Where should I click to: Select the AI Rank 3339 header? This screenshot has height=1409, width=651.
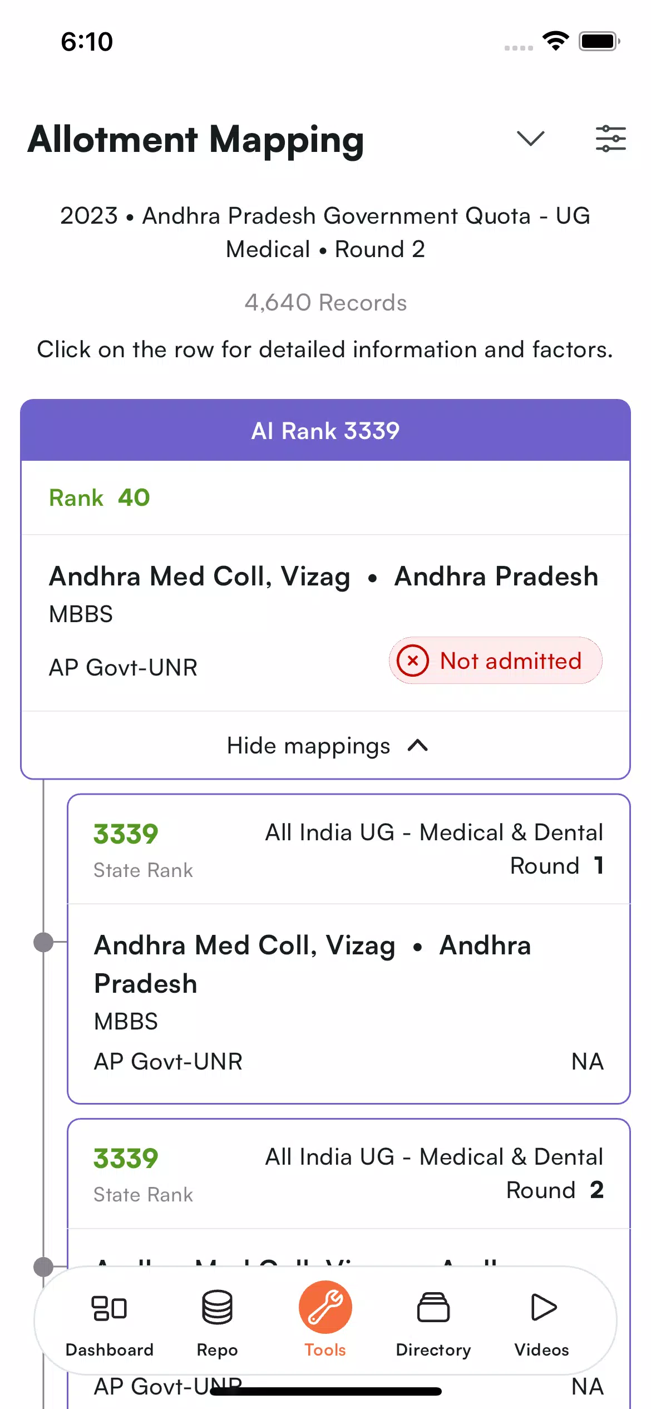coord(325,430)
